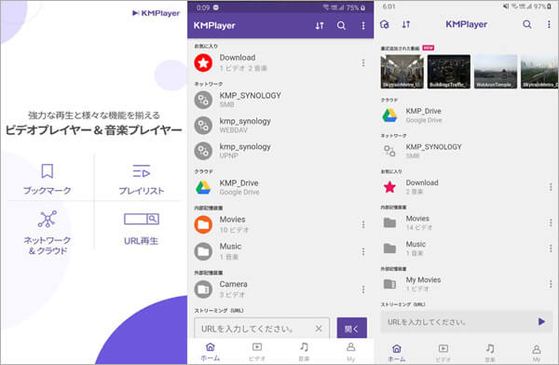Select My tab in right screen
The image size is (559, 365).
(x=537, y=353)
